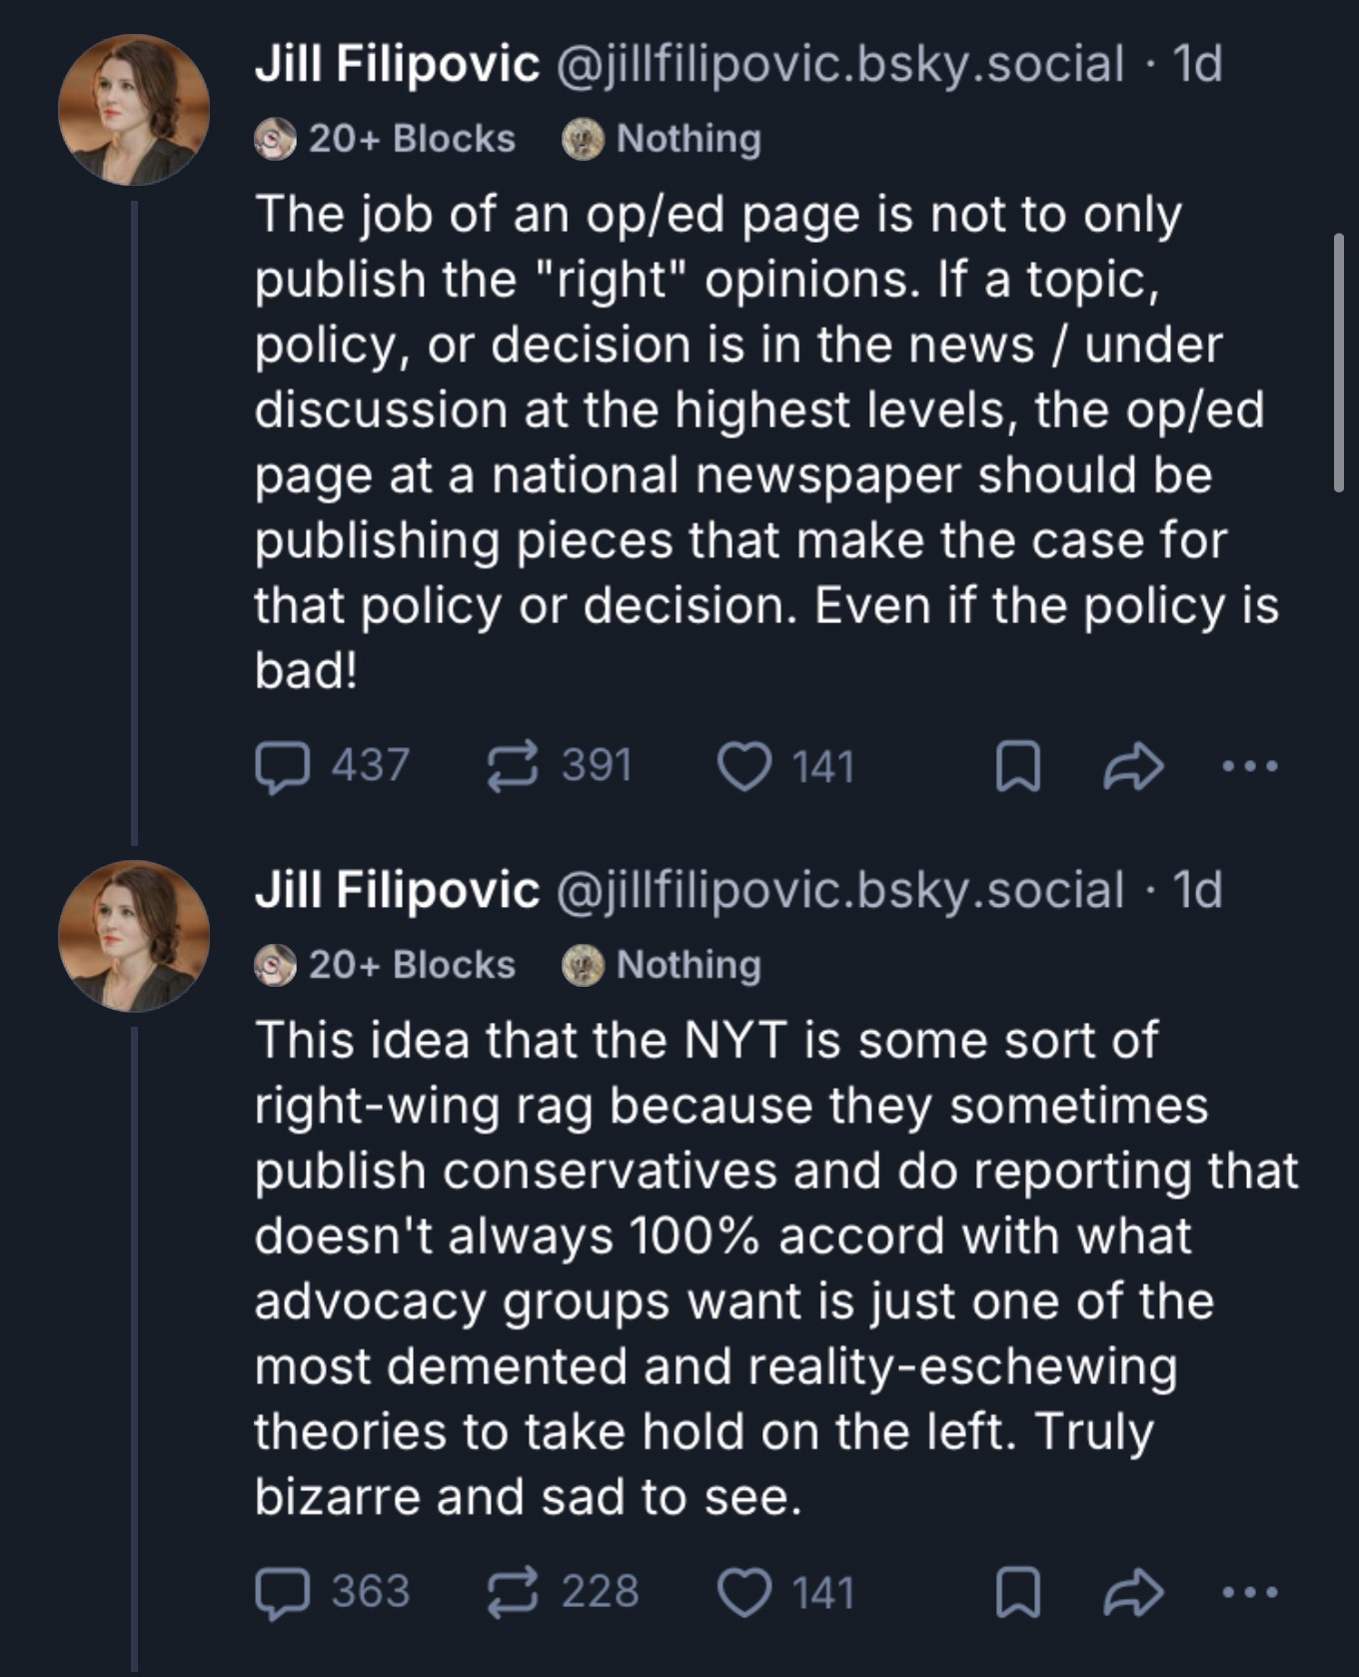The width and height of the screenshot is (1359, 1677).
Task: Click the Nothing label on first post
Action: 663,139
